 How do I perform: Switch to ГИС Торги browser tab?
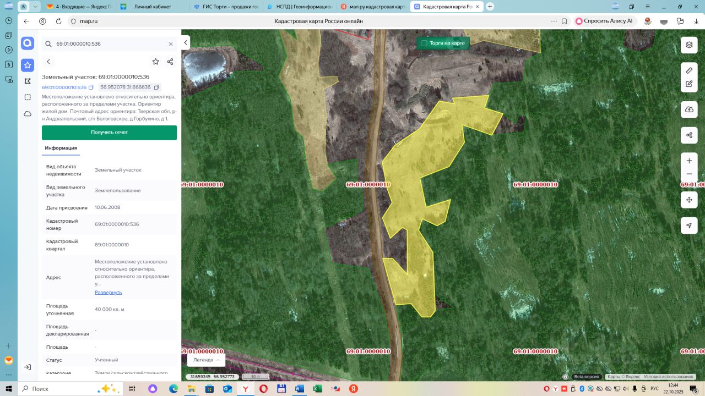click(226, 7)
